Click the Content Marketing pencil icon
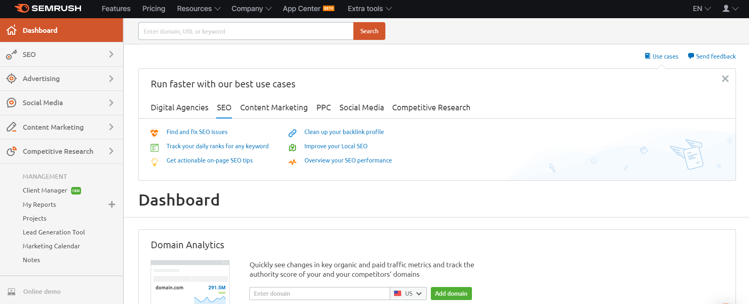Viewport: 749px width, 304px height. (x=11, y=127)
